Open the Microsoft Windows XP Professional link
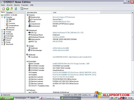 [x=64, y=17]
